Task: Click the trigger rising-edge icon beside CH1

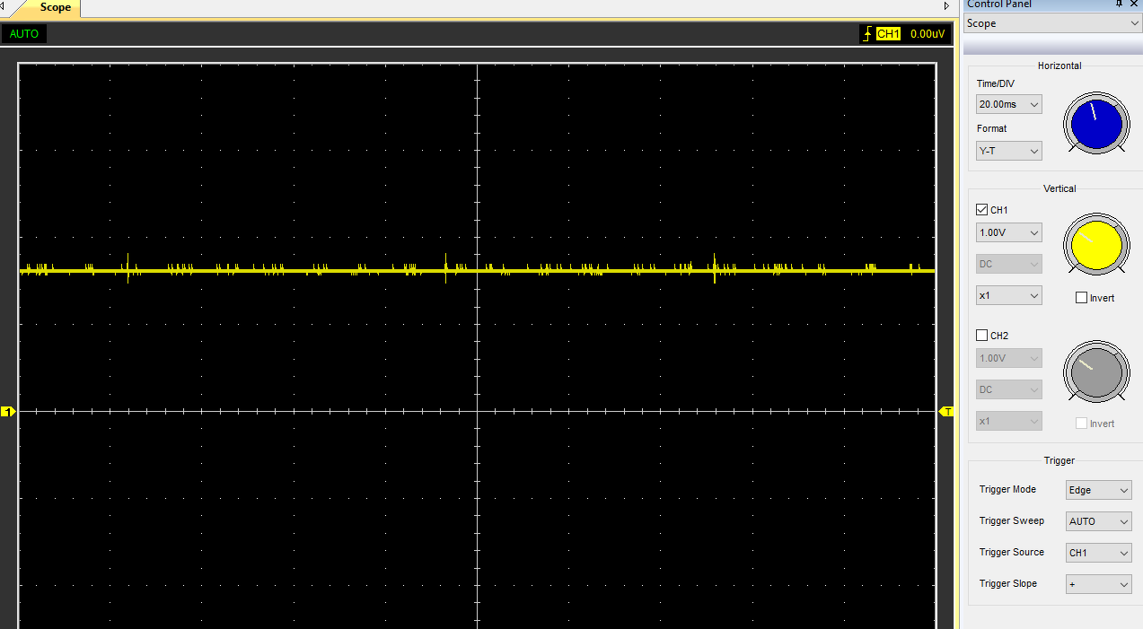Action: (866, 34)
